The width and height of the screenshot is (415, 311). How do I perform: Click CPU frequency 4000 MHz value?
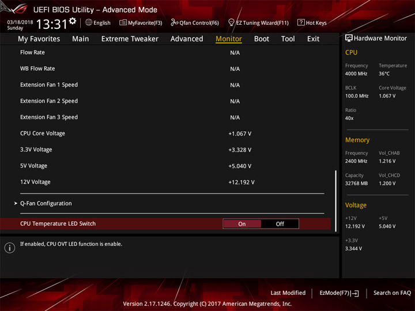click(356, 74)
